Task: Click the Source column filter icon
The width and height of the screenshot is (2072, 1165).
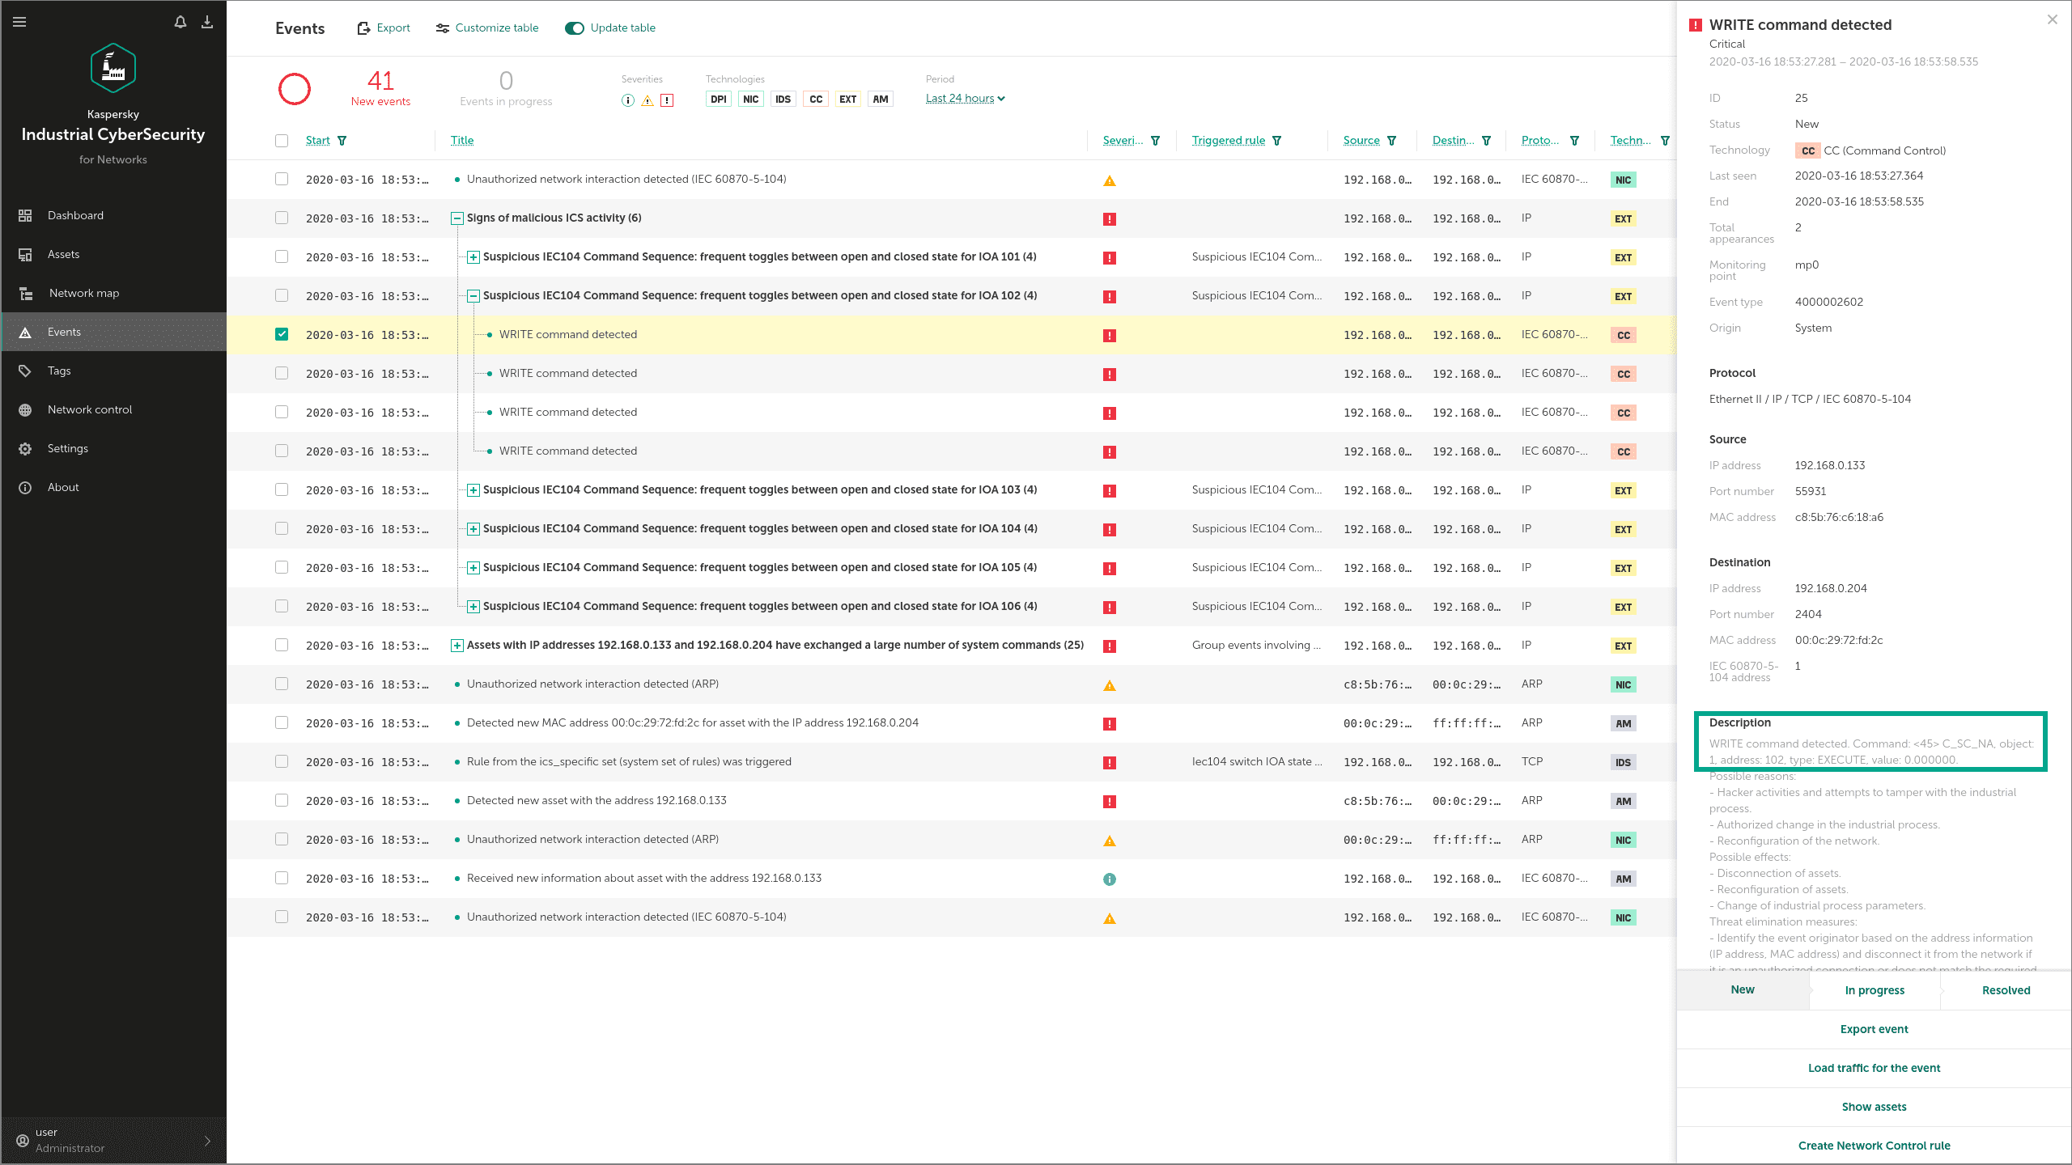Action: tap(1392, 141)
